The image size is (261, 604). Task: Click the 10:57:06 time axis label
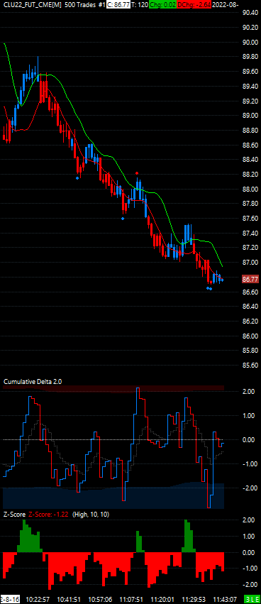(x=101, y=599)
